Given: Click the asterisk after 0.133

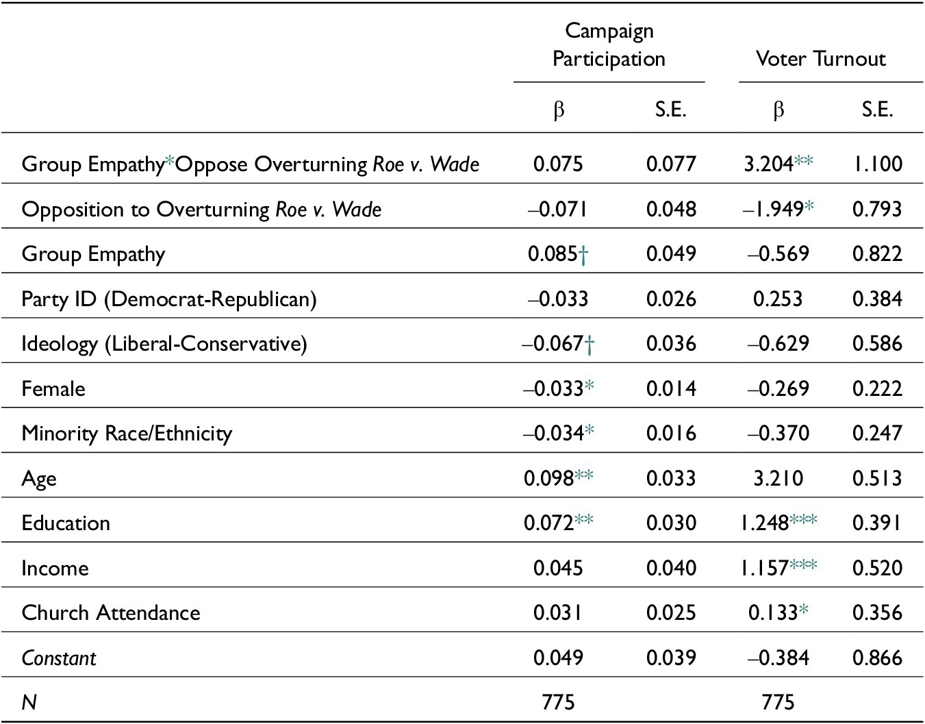Looking at the screenshot, I should click(803, 610).
